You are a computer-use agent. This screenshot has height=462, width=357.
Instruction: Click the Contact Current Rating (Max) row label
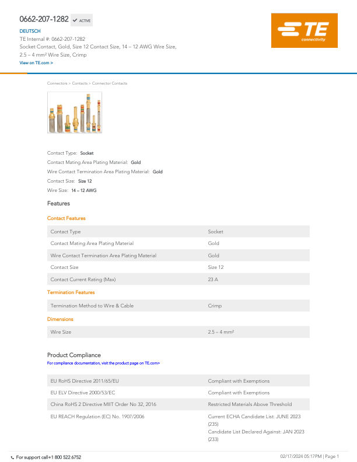[x=83, y=279]
